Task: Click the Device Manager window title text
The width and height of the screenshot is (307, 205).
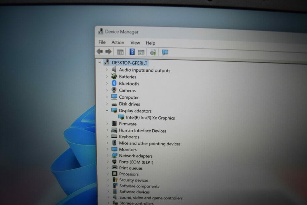Action: 122,32
